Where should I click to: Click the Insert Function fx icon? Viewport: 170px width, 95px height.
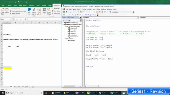25,19
